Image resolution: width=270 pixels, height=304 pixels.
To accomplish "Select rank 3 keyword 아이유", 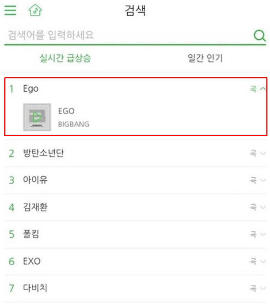I will tap(35, 180).
